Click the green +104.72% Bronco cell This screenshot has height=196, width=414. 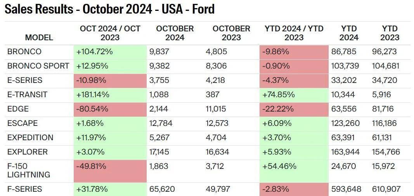pyautogui.click(x=110, y=52)
